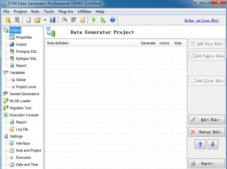Click the gray flag-shaped toolbar icon
Viewport: 227px width, 169px height.
click(74, 20)
